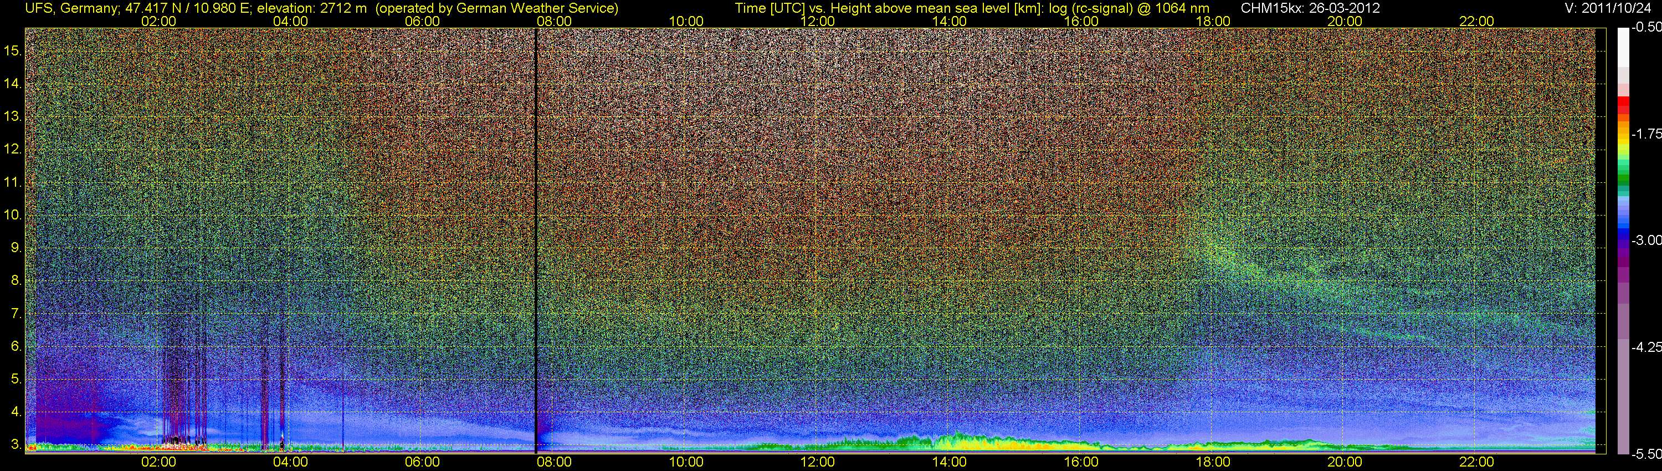The height and width of the screenshot is (471, 1662).
Task: Click the "UFS, Germany" station coordinates text
Action: [196, 8]
